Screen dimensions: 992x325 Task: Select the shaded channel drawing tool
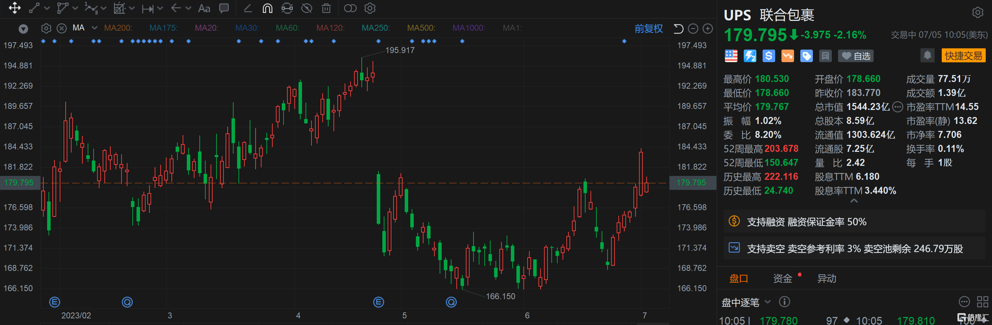[119, 8]
